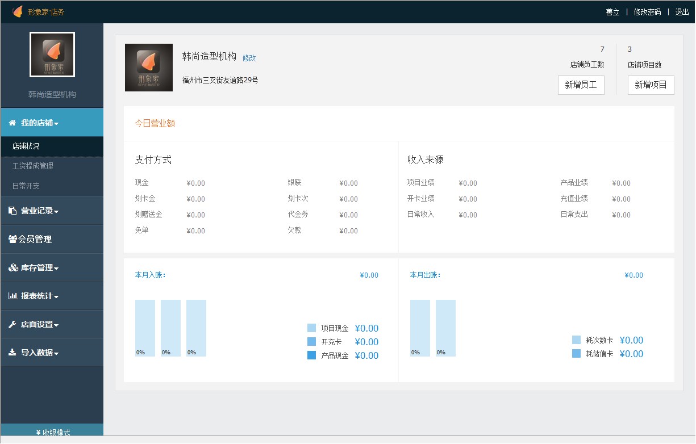The height and width of the screenshot is (444, 696).
Task: Click the shop logo thumbnail in header card
Action: pos(149,68)
